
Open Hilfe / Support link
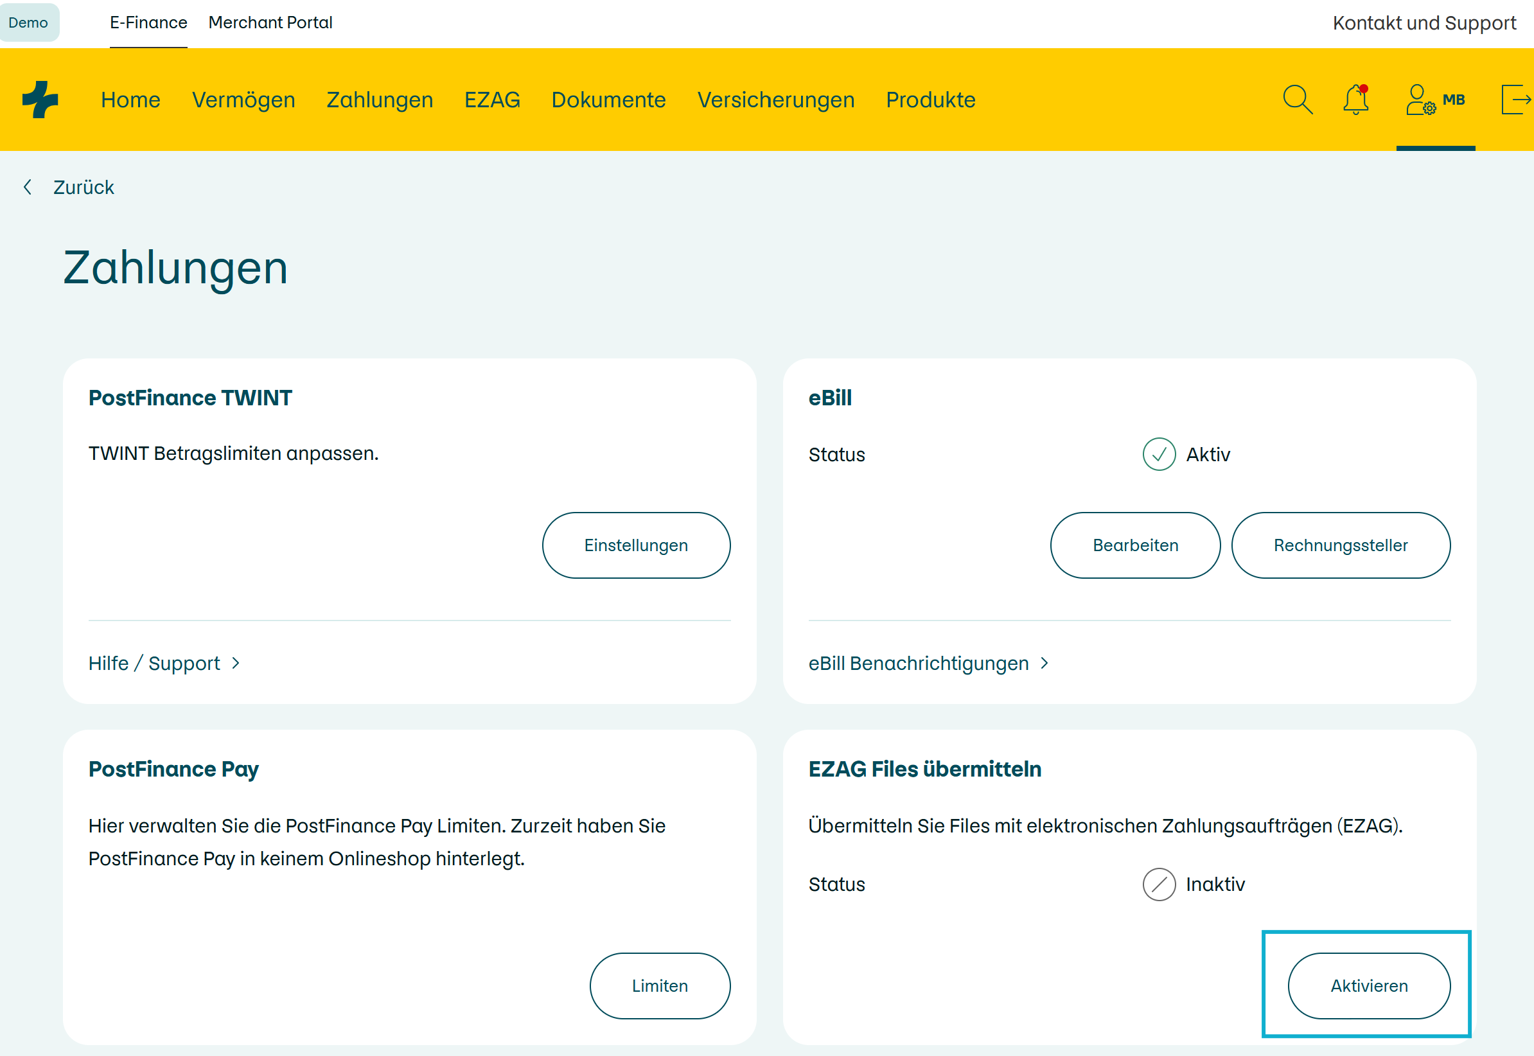[x=154, y=663]
